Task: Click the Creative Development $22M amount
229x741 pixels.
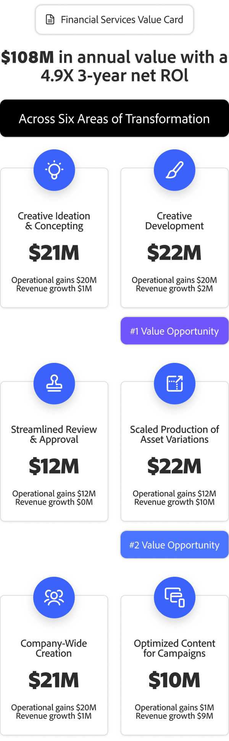Action: [x=174, y=253]
